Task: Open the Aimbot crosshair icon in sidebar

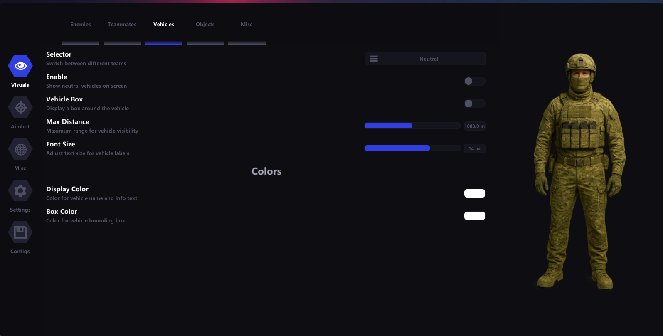Action: tap(20, 108)
